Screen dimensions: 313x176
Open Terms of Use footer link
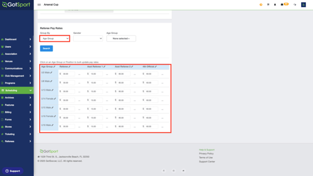pyautogui.click(x=206, y=157)
